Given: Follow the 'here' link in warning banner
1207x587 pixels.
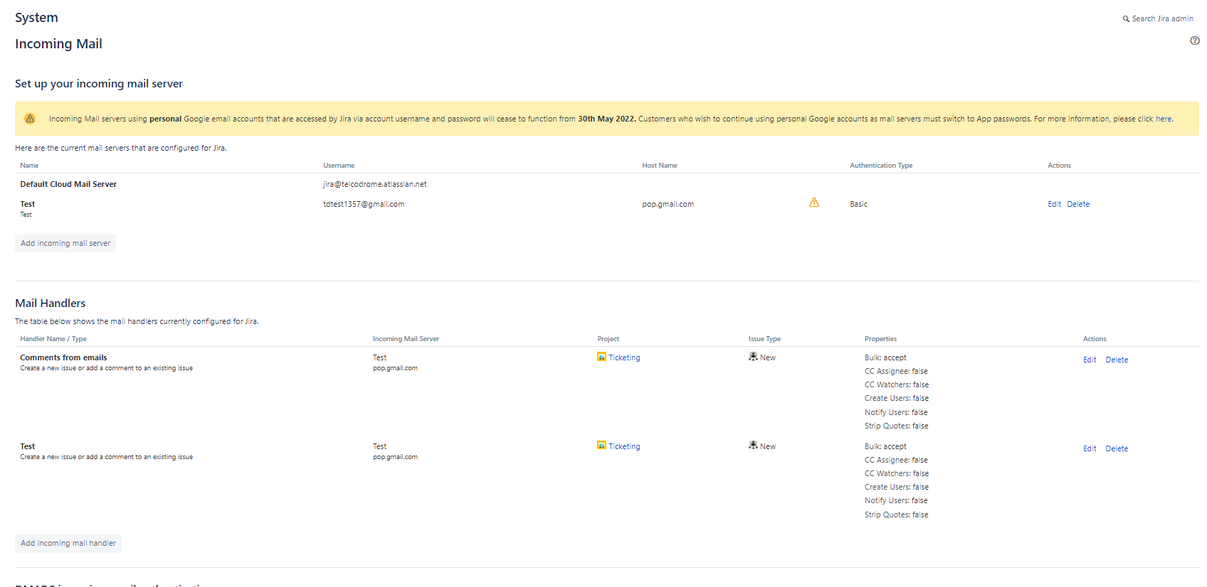Looking at the screenshot, I should pos(1164,119).
